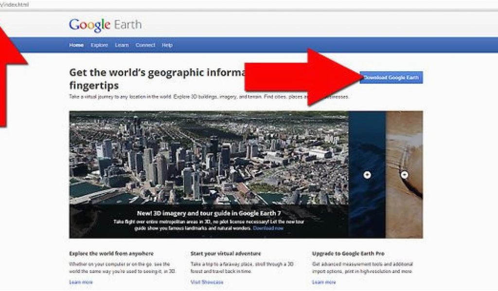Screen dimensions: 498x291
Task: Open the Home navigation tab
Action: coord(76,45)
